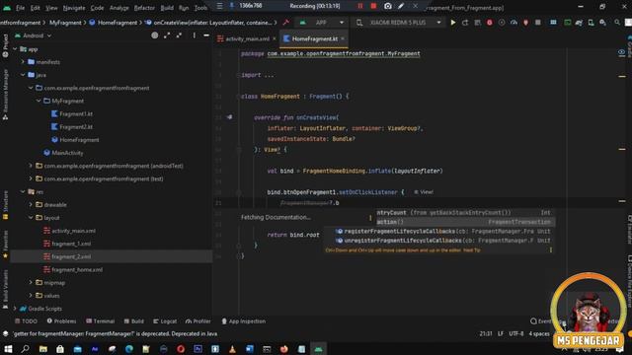The height and width of the screenshot is (355, 632).
Task: Run the app with the green play icon
Action: point(453,23)
